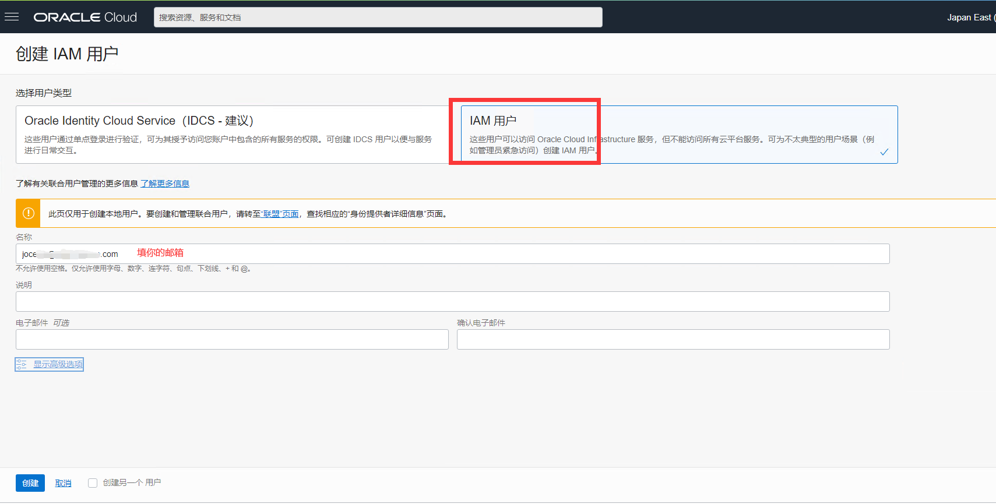996x504 pixels.
Task: Click into the description input field
Action: [x=452, y=301]
